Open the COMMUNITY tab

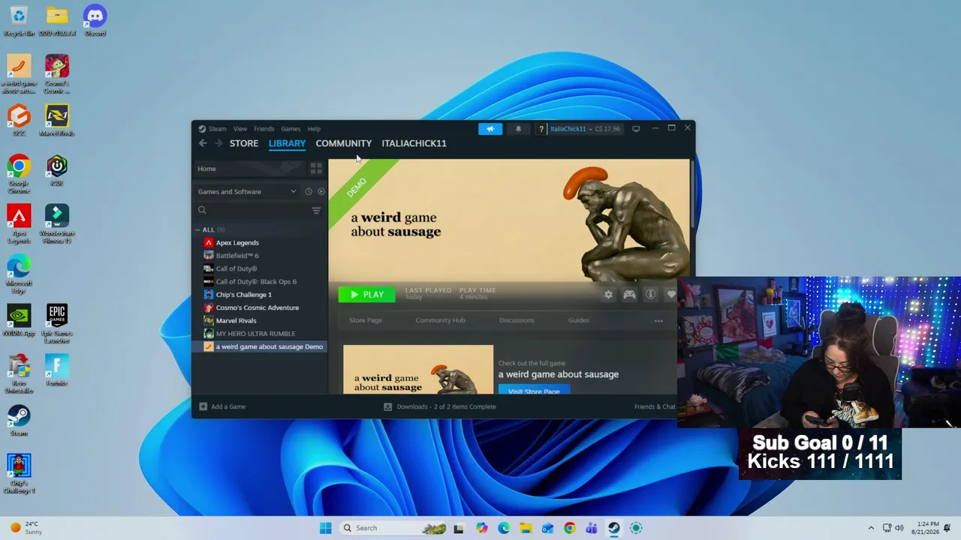point(344,143)
